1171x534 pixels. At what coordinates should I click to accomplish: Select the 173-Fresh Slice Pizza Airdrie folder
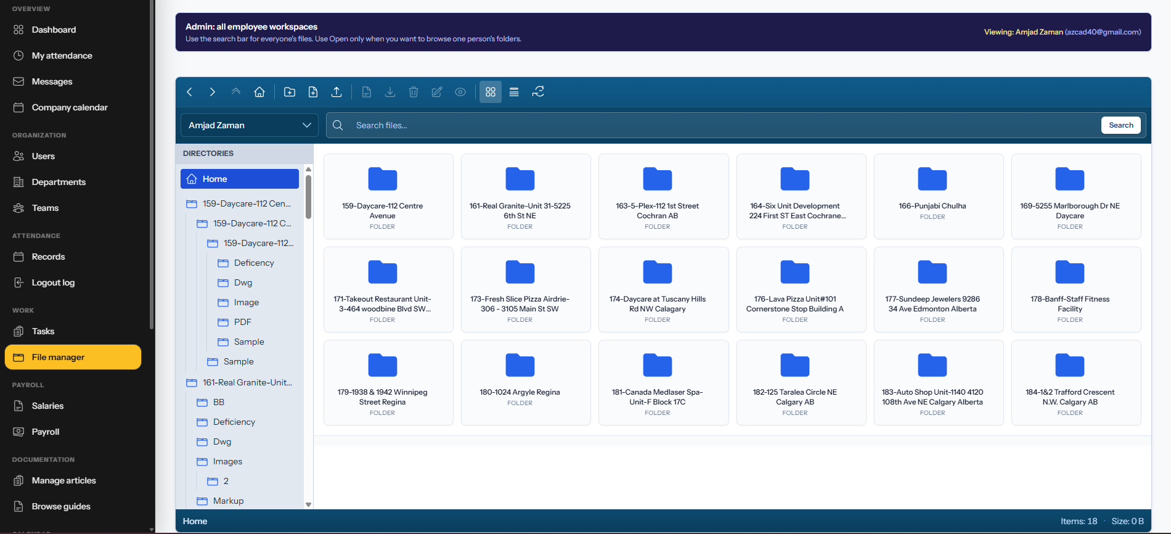(526, 289)
